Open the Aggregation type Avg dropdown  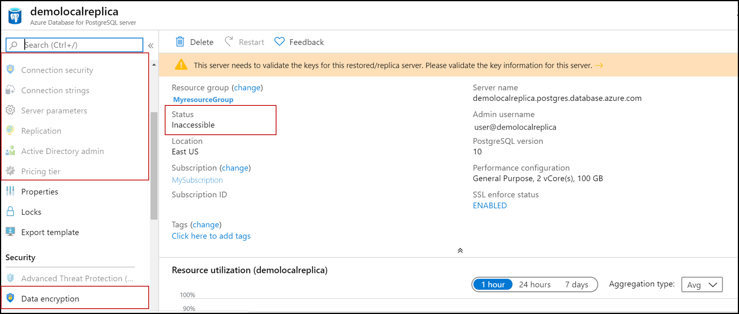(702, 285)
